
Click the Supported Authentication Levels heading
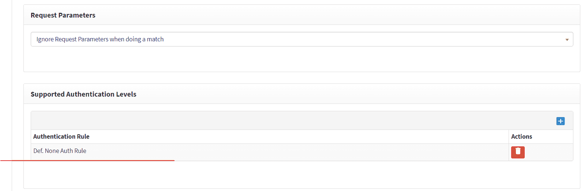pyautogui.click(x=83, y=94)
